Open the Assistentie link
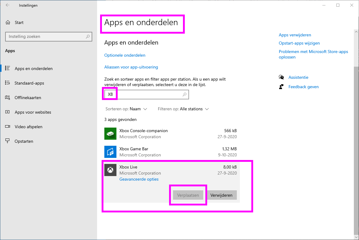 (298, 77)
